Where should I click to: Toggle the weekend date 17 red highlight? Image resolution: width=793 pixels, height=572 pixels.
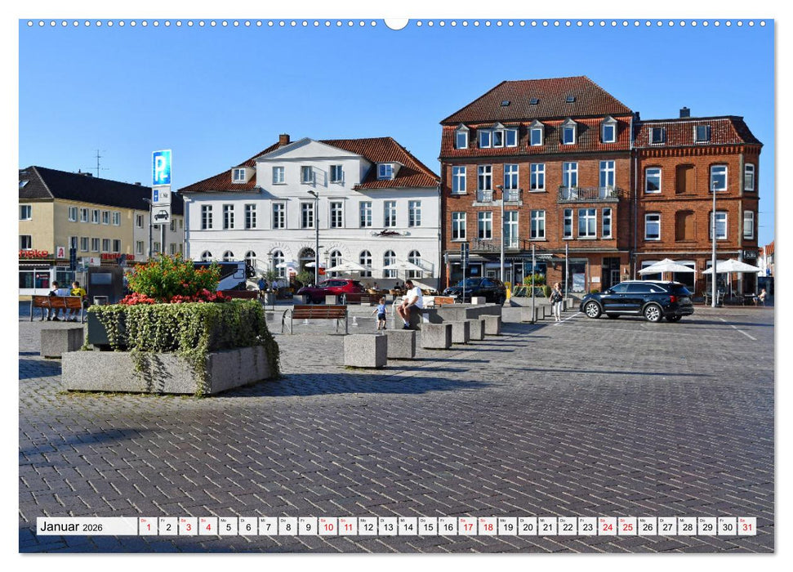coord(467,528)
